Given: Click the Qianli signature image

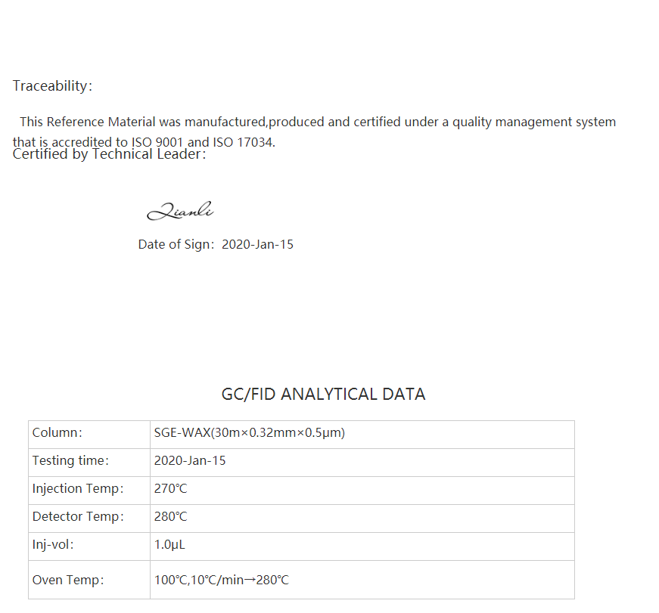Looking at the screenshot, I should [x=180, y=211].
